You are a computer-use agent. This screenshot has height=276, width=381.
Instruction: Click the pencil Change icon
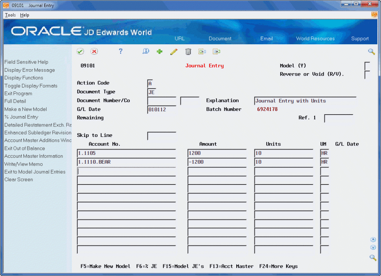174,51
